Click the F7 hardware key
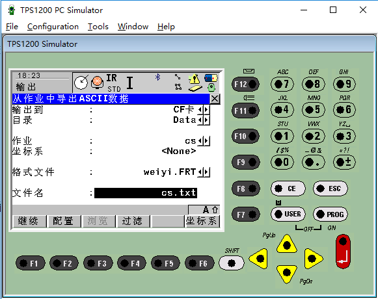This screenshot has width=378, height=299. click(x=245, y=214)
